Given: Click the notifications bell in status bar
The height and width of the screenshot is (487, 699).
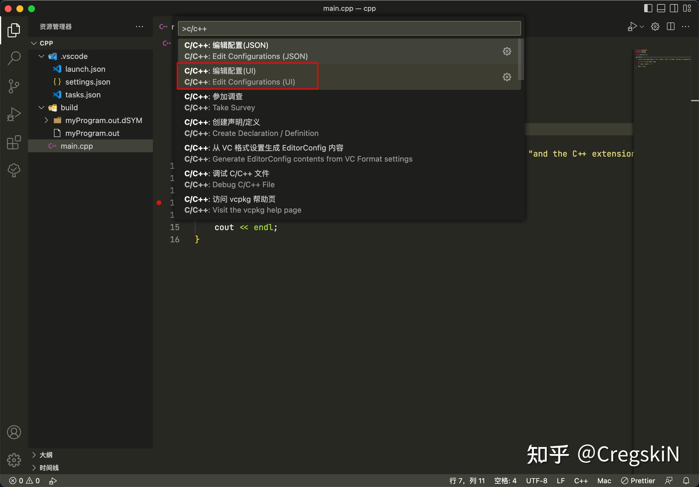Looking at the screenshot, I should click(686, 481).
